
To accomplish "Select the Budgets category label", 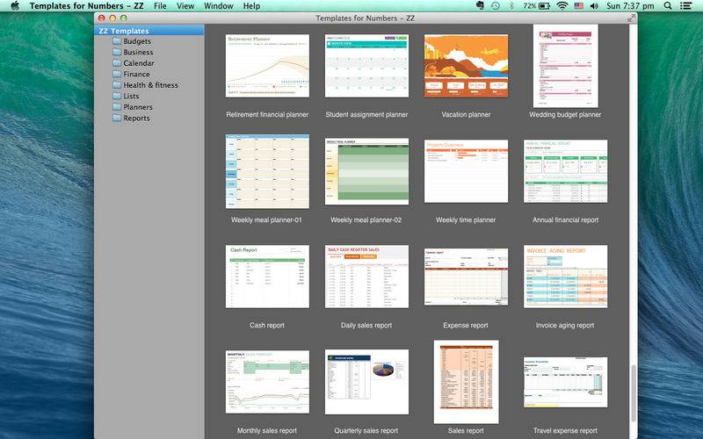I will click(137, 41).
